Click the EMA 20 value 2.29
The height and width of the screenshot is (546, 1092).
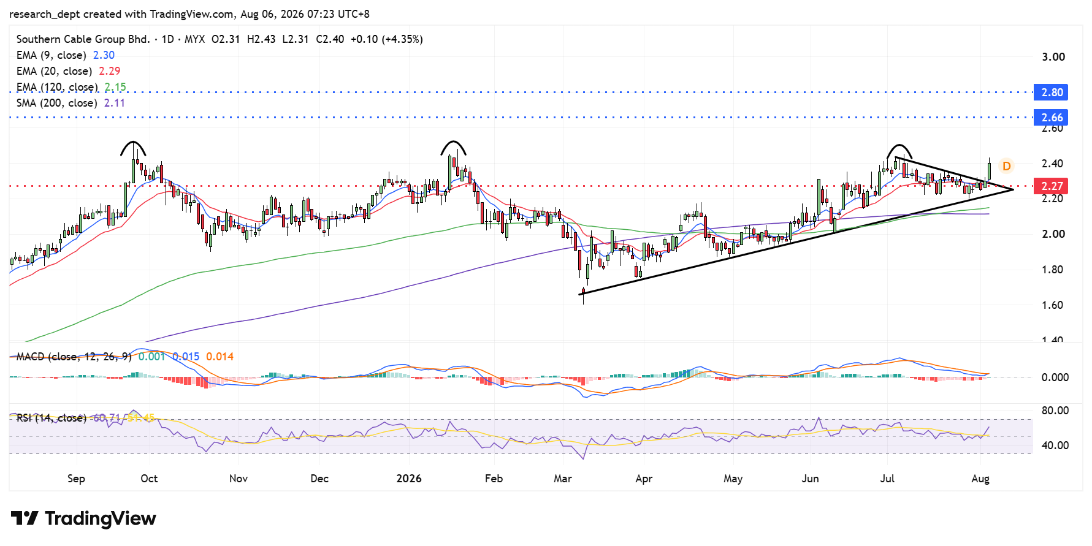click(x=110, y=71)
